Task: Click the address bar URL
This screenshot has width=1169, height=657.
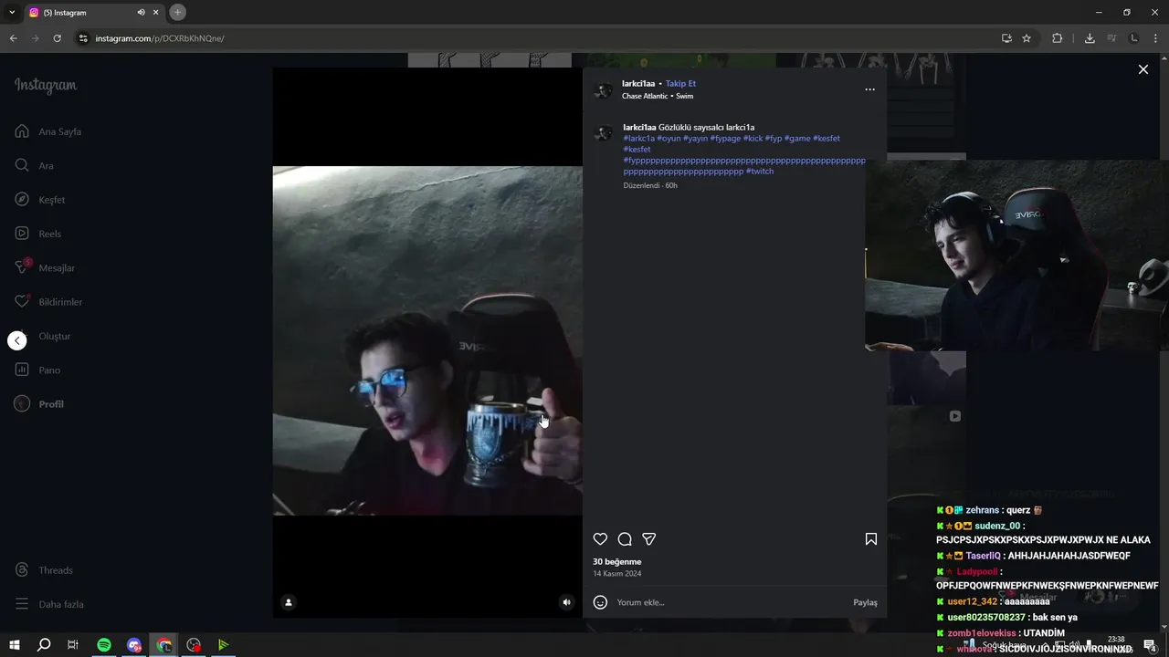Action: pos(160,38)
